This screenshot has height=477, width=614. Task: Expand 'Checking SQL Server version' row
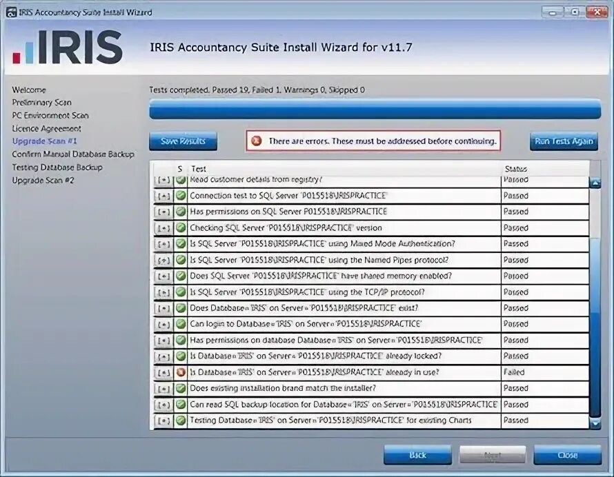coord(164,227)
